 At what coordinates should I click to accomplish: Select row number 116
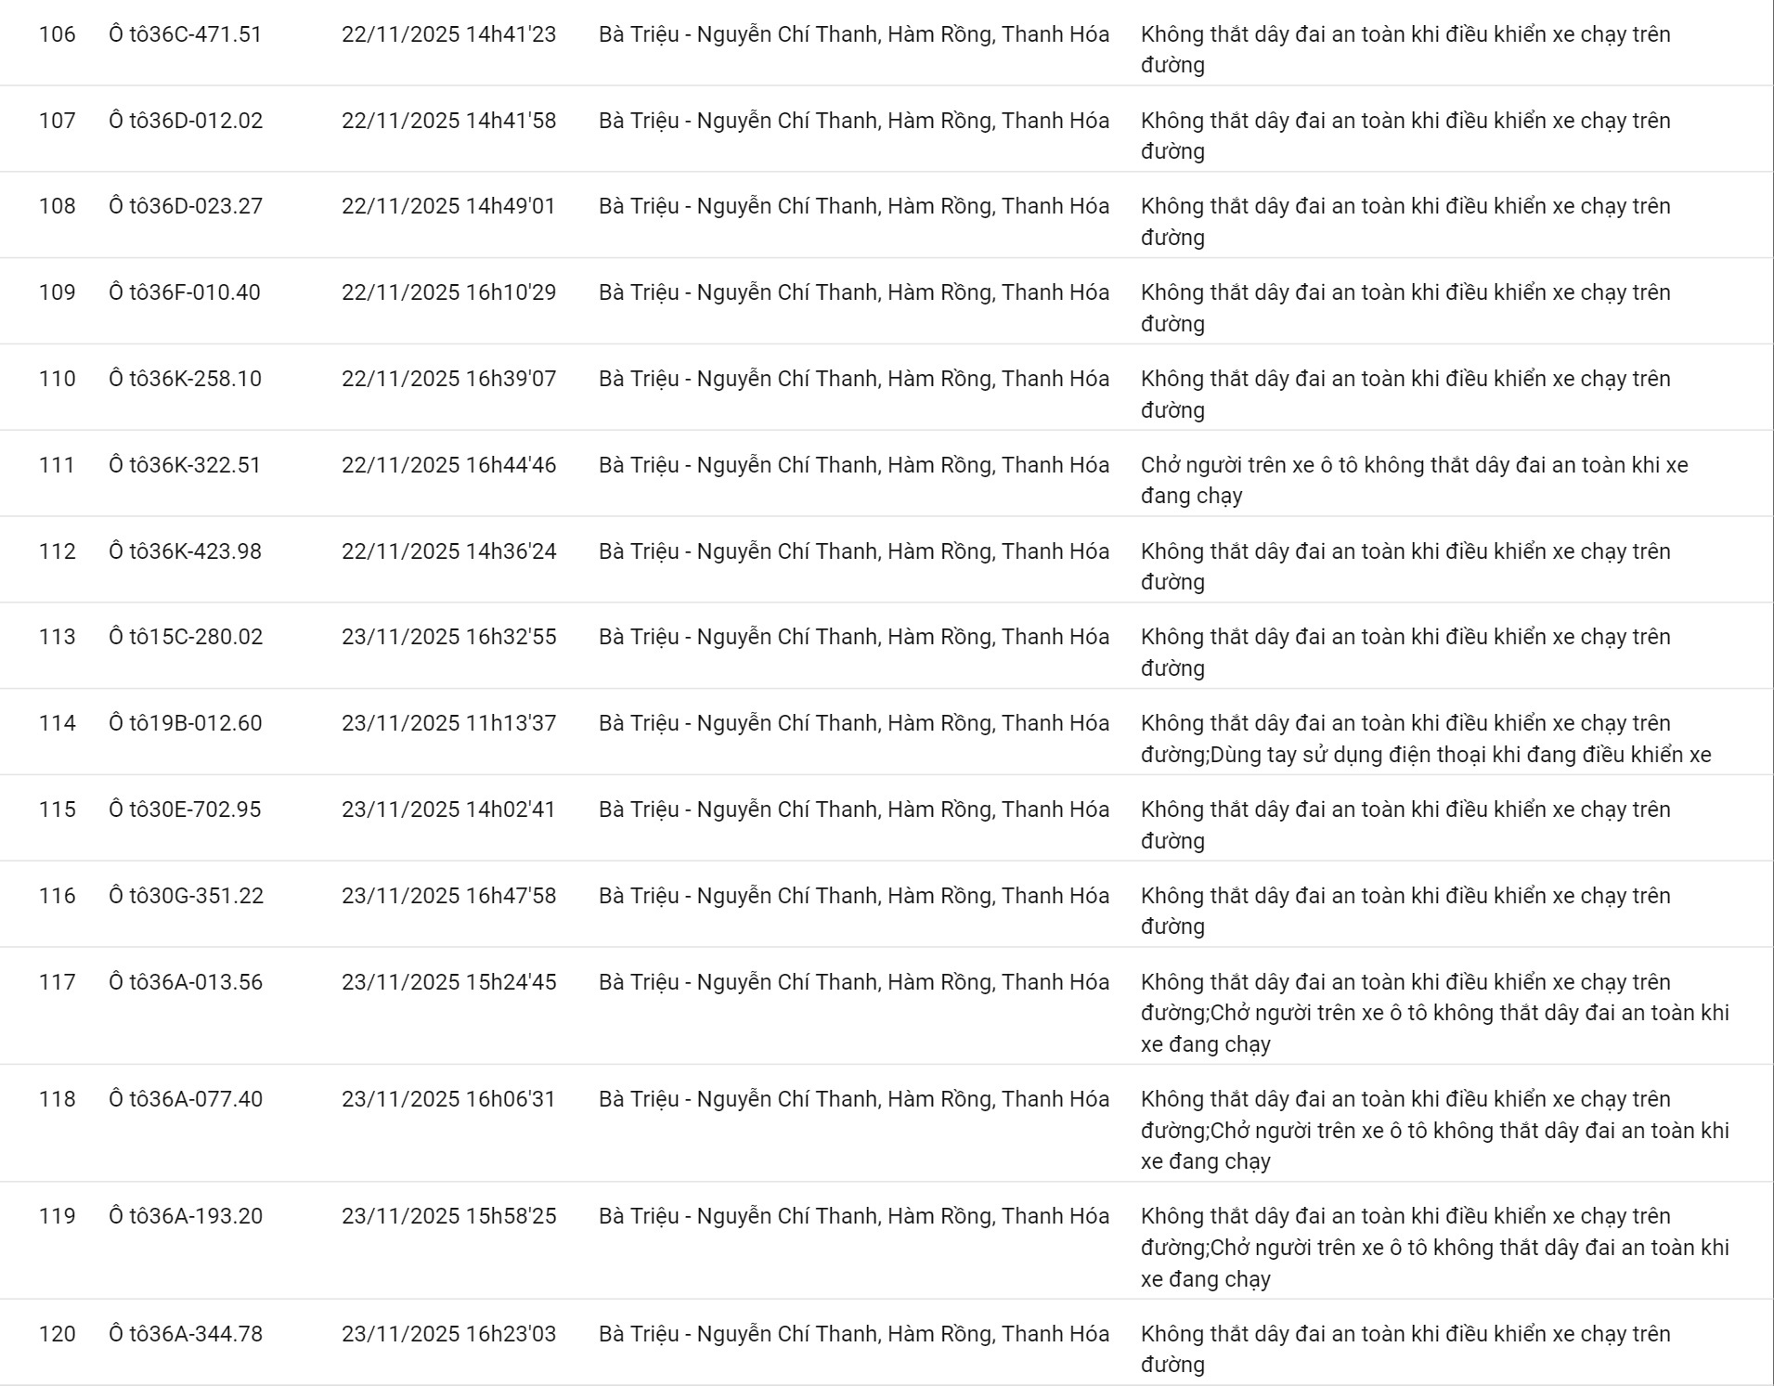click(x=58, y=897)
